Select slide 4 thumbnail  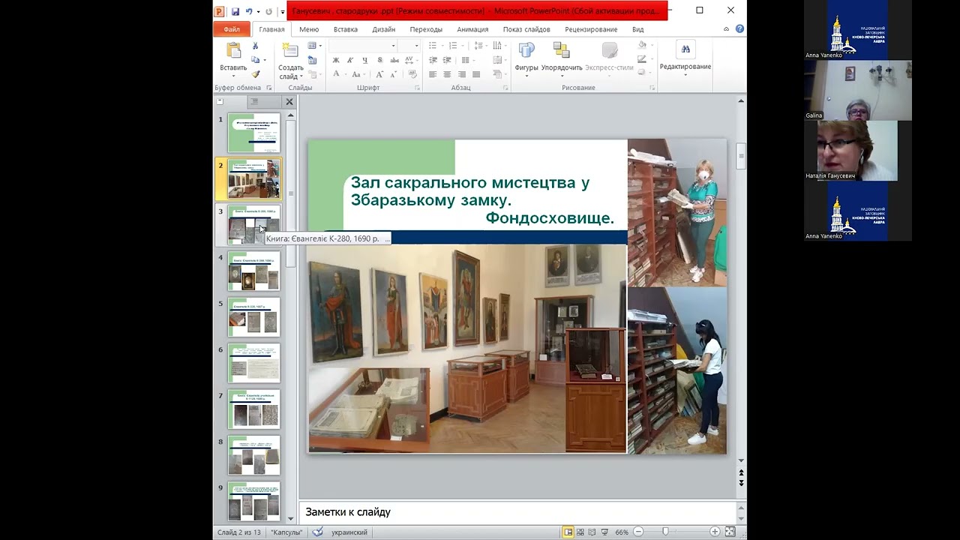pyautogui.click(x=253, y=271)
